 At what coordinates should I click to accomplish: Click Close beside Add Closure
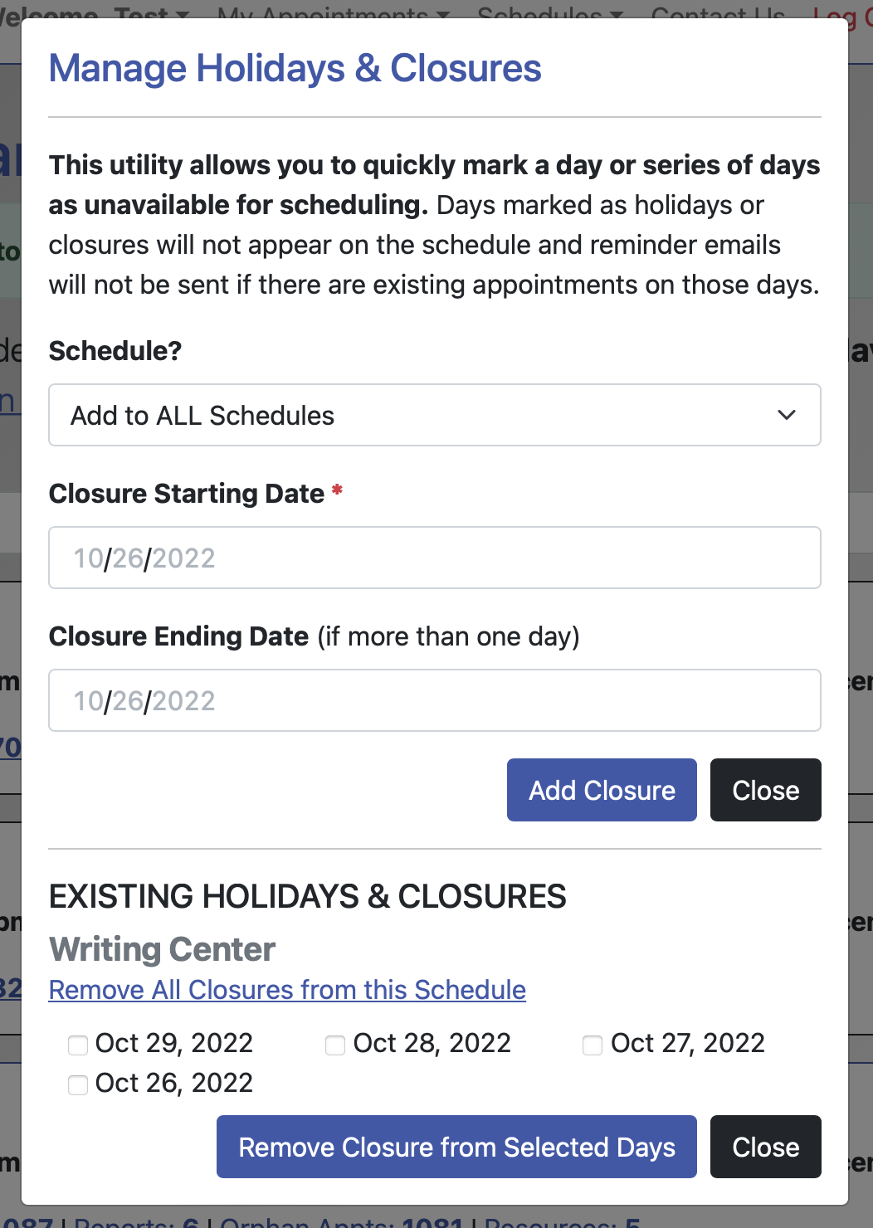click(x=765, y=790)
